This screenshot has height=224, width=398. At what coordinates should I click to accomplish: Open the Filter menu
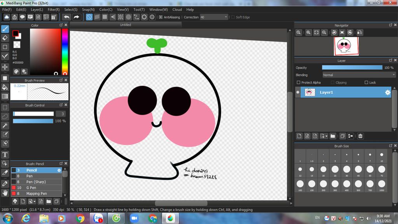coord(54,9)
